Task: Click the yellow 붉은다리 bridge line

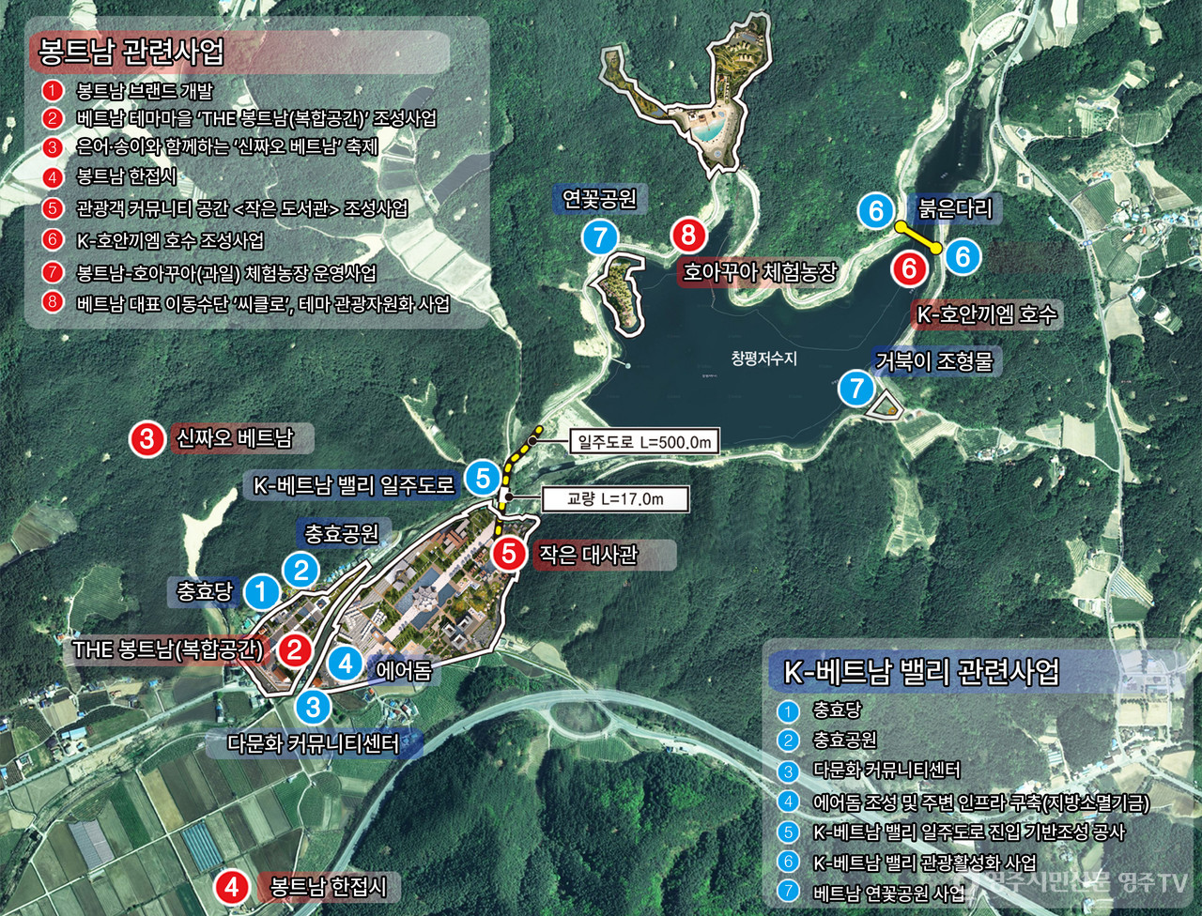Action: 919,237
